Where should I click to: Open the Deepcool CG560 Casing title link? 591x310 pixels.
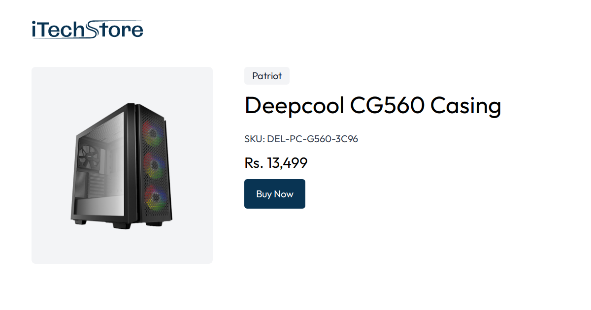[373, 105]
